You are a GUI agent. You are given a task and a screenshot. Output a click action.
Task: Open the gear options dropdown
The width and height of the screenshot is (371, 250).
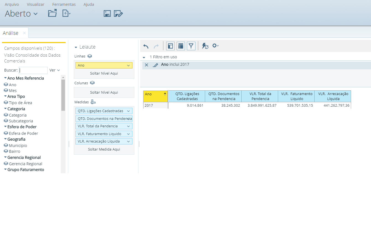(215, 46)
